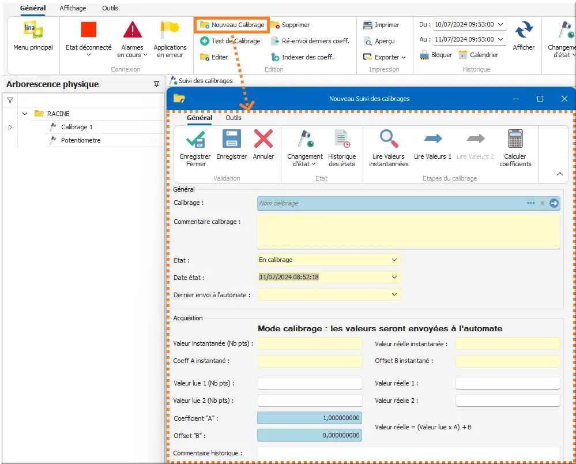The image size is (576, 464).
Task: Open the Dernier envoi à l'automate dropdown
Action: click(394, 294)
